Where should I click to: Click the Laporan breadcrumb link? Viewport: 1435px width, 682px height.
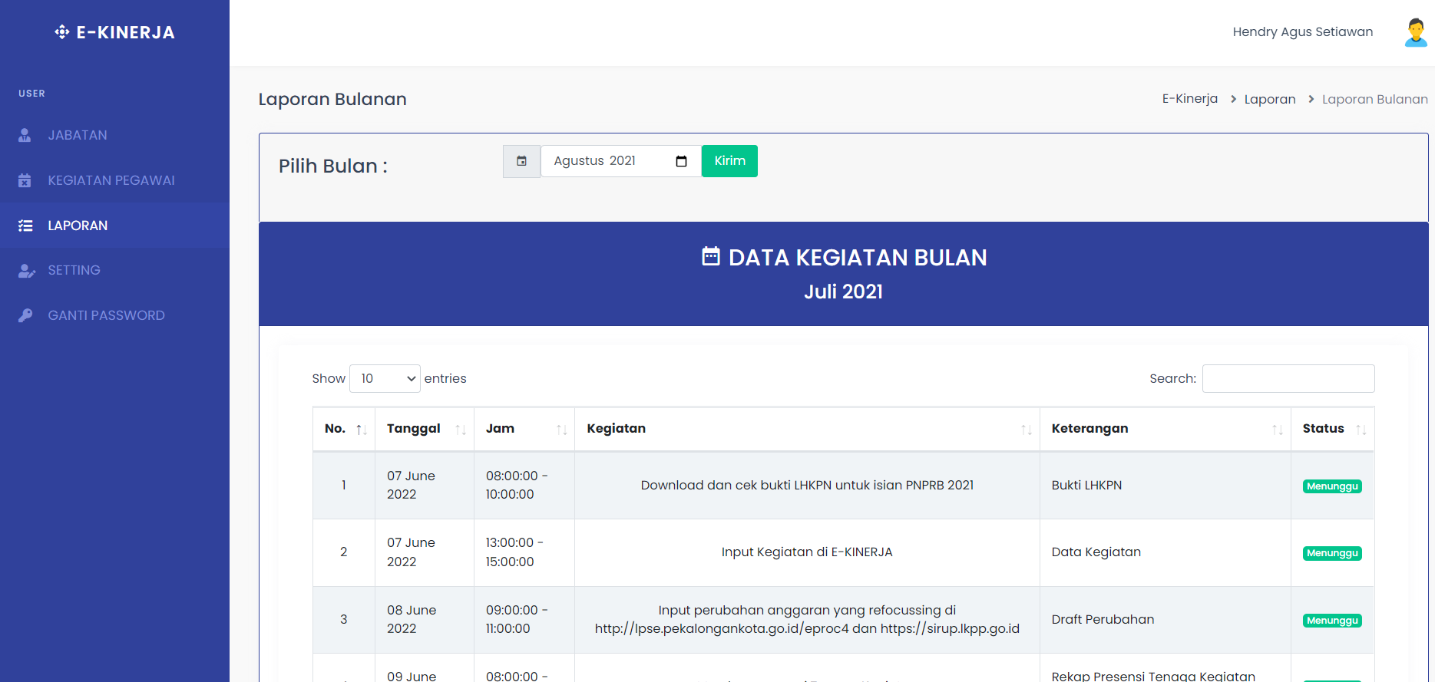(x=1269, y=99)
